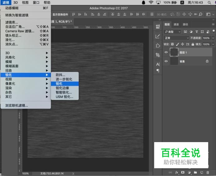Filter layers by type layer icon
216x176 pixels.
[197, 32]
